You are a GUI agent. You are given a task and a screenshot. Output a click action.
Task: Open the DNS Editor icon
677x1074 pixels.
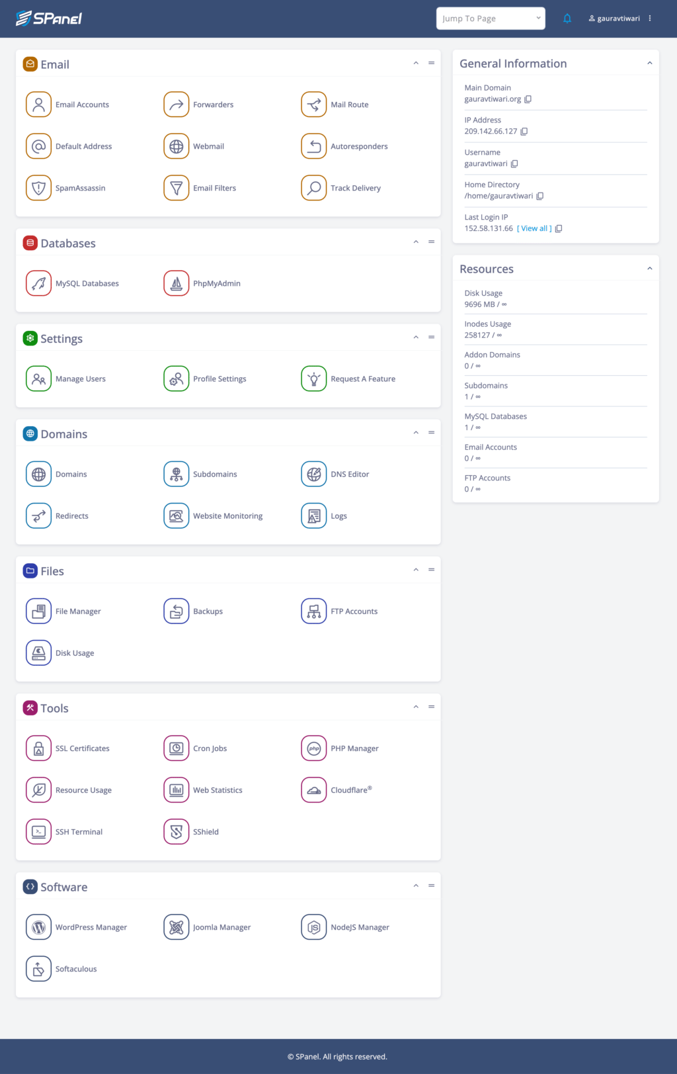(313, 474)
